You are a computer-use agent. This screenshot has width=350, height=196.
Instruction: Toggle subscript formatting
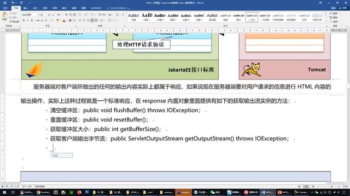[42, 21]
